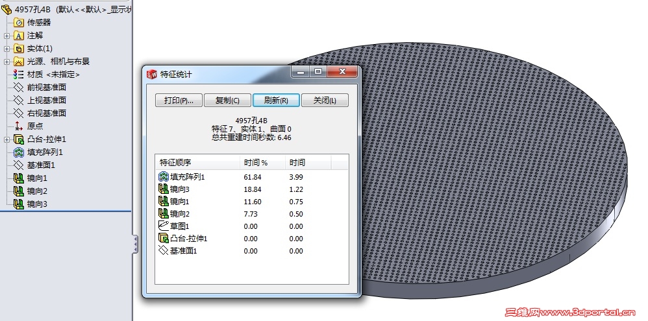Select the 1.22 time cell
This screenshot has height=321, width=648.
[296, 189]
